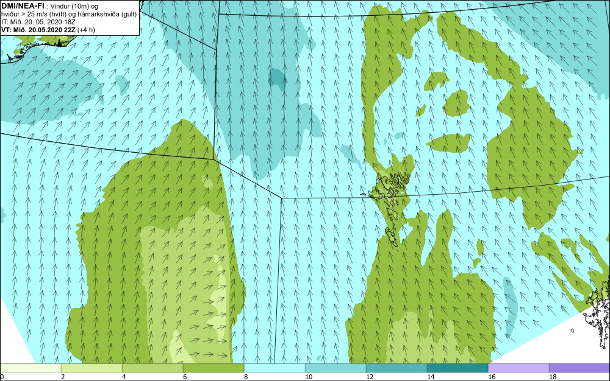The height and width of the screenshot is (381, 610).
Task: Click the DMI/NEA-FI title text
Action: tap(23, 6)
